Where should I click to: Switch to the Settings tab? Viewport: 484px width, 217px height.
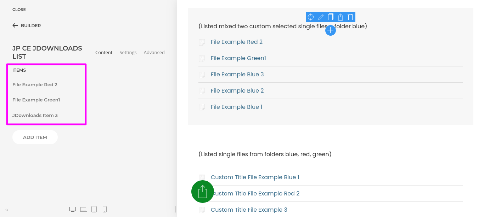click(x=128, y=53)
